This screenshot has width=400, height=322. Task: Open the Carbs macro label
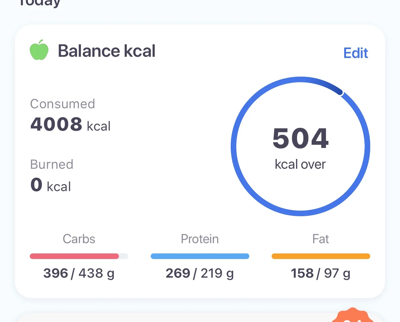pos(79,239)
